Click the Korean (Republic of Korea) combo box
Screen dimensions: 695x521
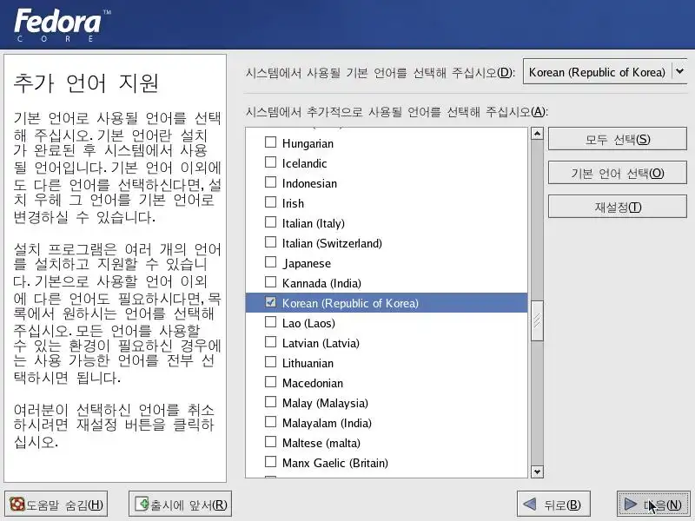(605, 71)
